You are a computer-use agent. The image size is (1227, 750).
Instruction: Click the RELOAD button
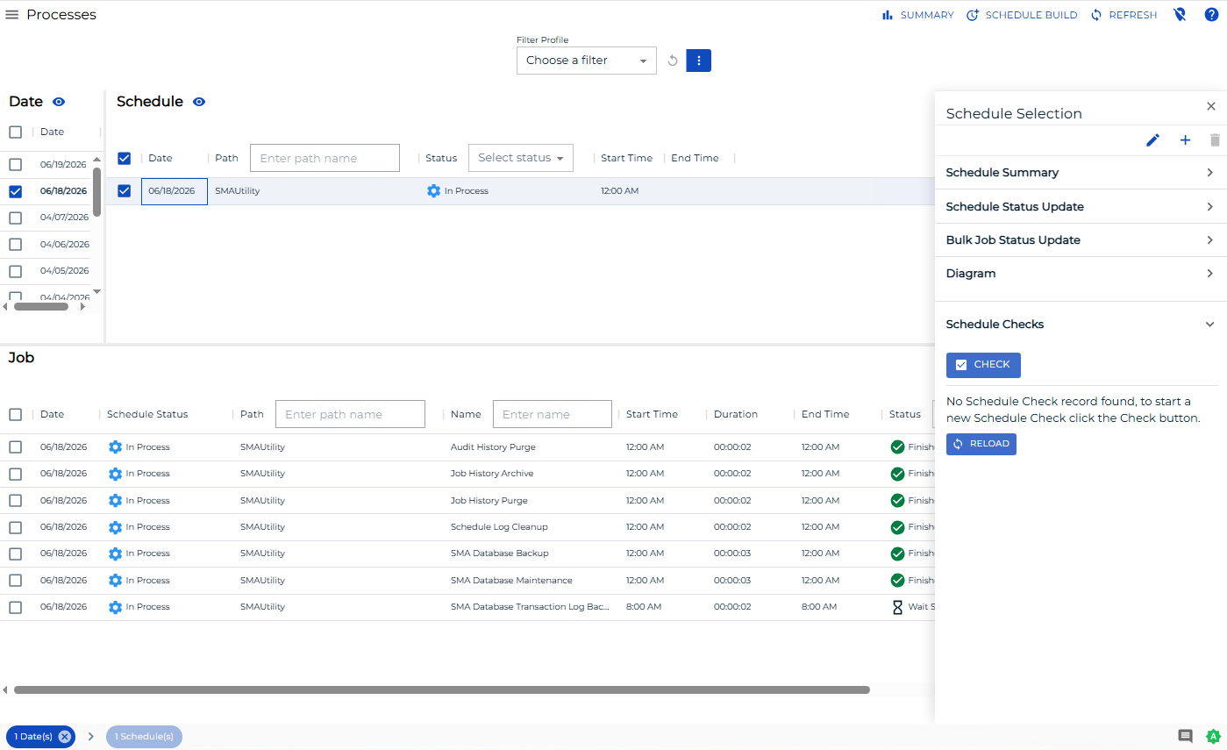coord(981,444)
